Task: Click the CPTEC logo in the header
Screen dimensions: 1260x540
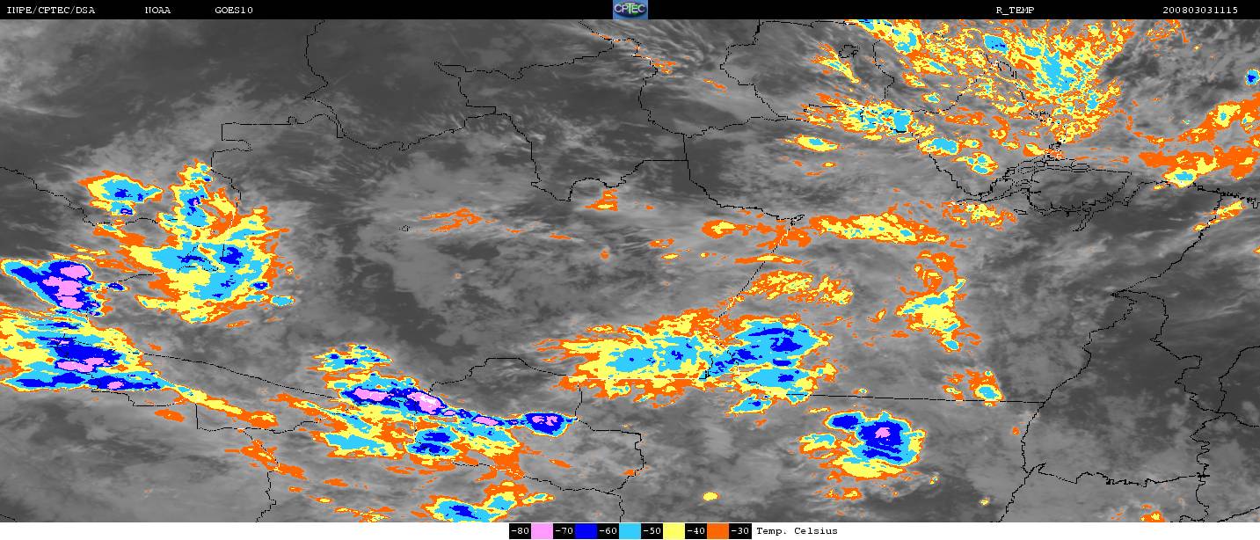Action: click(630, 10)
